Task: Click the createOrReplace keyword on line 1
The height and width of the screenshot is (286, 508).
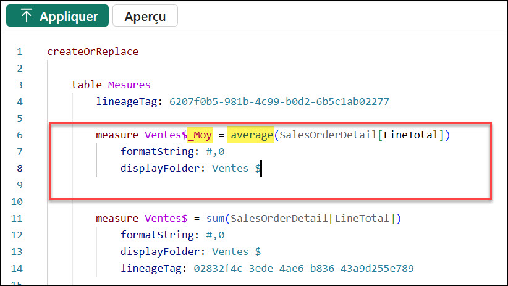Action: point(93,51)
